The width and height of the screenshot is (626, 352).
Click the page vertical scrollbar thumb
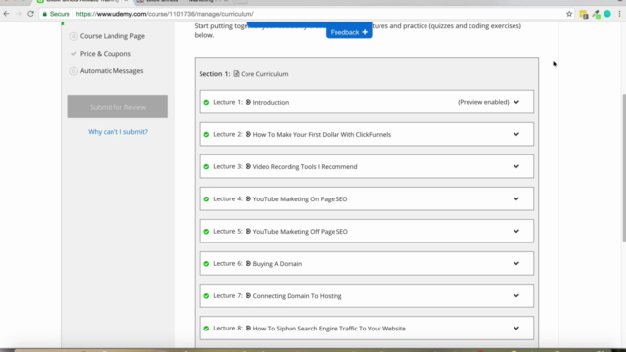pyautogui.click(x=624, y=167)
